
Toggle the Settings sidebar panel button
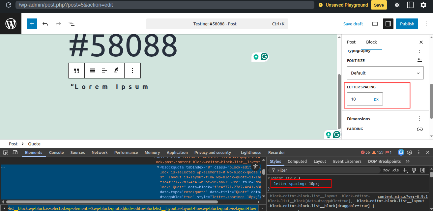coord(388,24)
